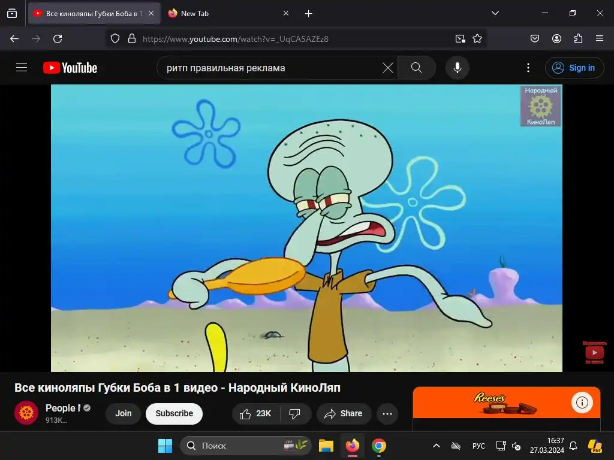The image size is (614, 460).
Task: Click the forward navigation arrow
Action: tap(36, 39)
